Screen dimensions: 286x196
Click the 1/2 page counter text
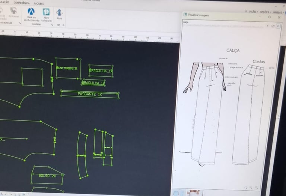click(x=273, y=26)
